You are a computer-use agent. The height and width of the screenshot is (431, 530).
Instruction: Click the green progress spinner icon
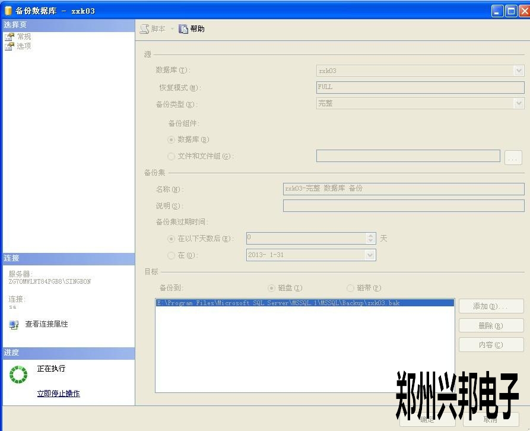18,375
